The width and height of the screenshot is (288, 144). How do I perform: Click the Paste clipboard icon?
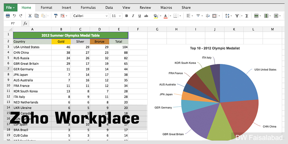coord(43,16)
